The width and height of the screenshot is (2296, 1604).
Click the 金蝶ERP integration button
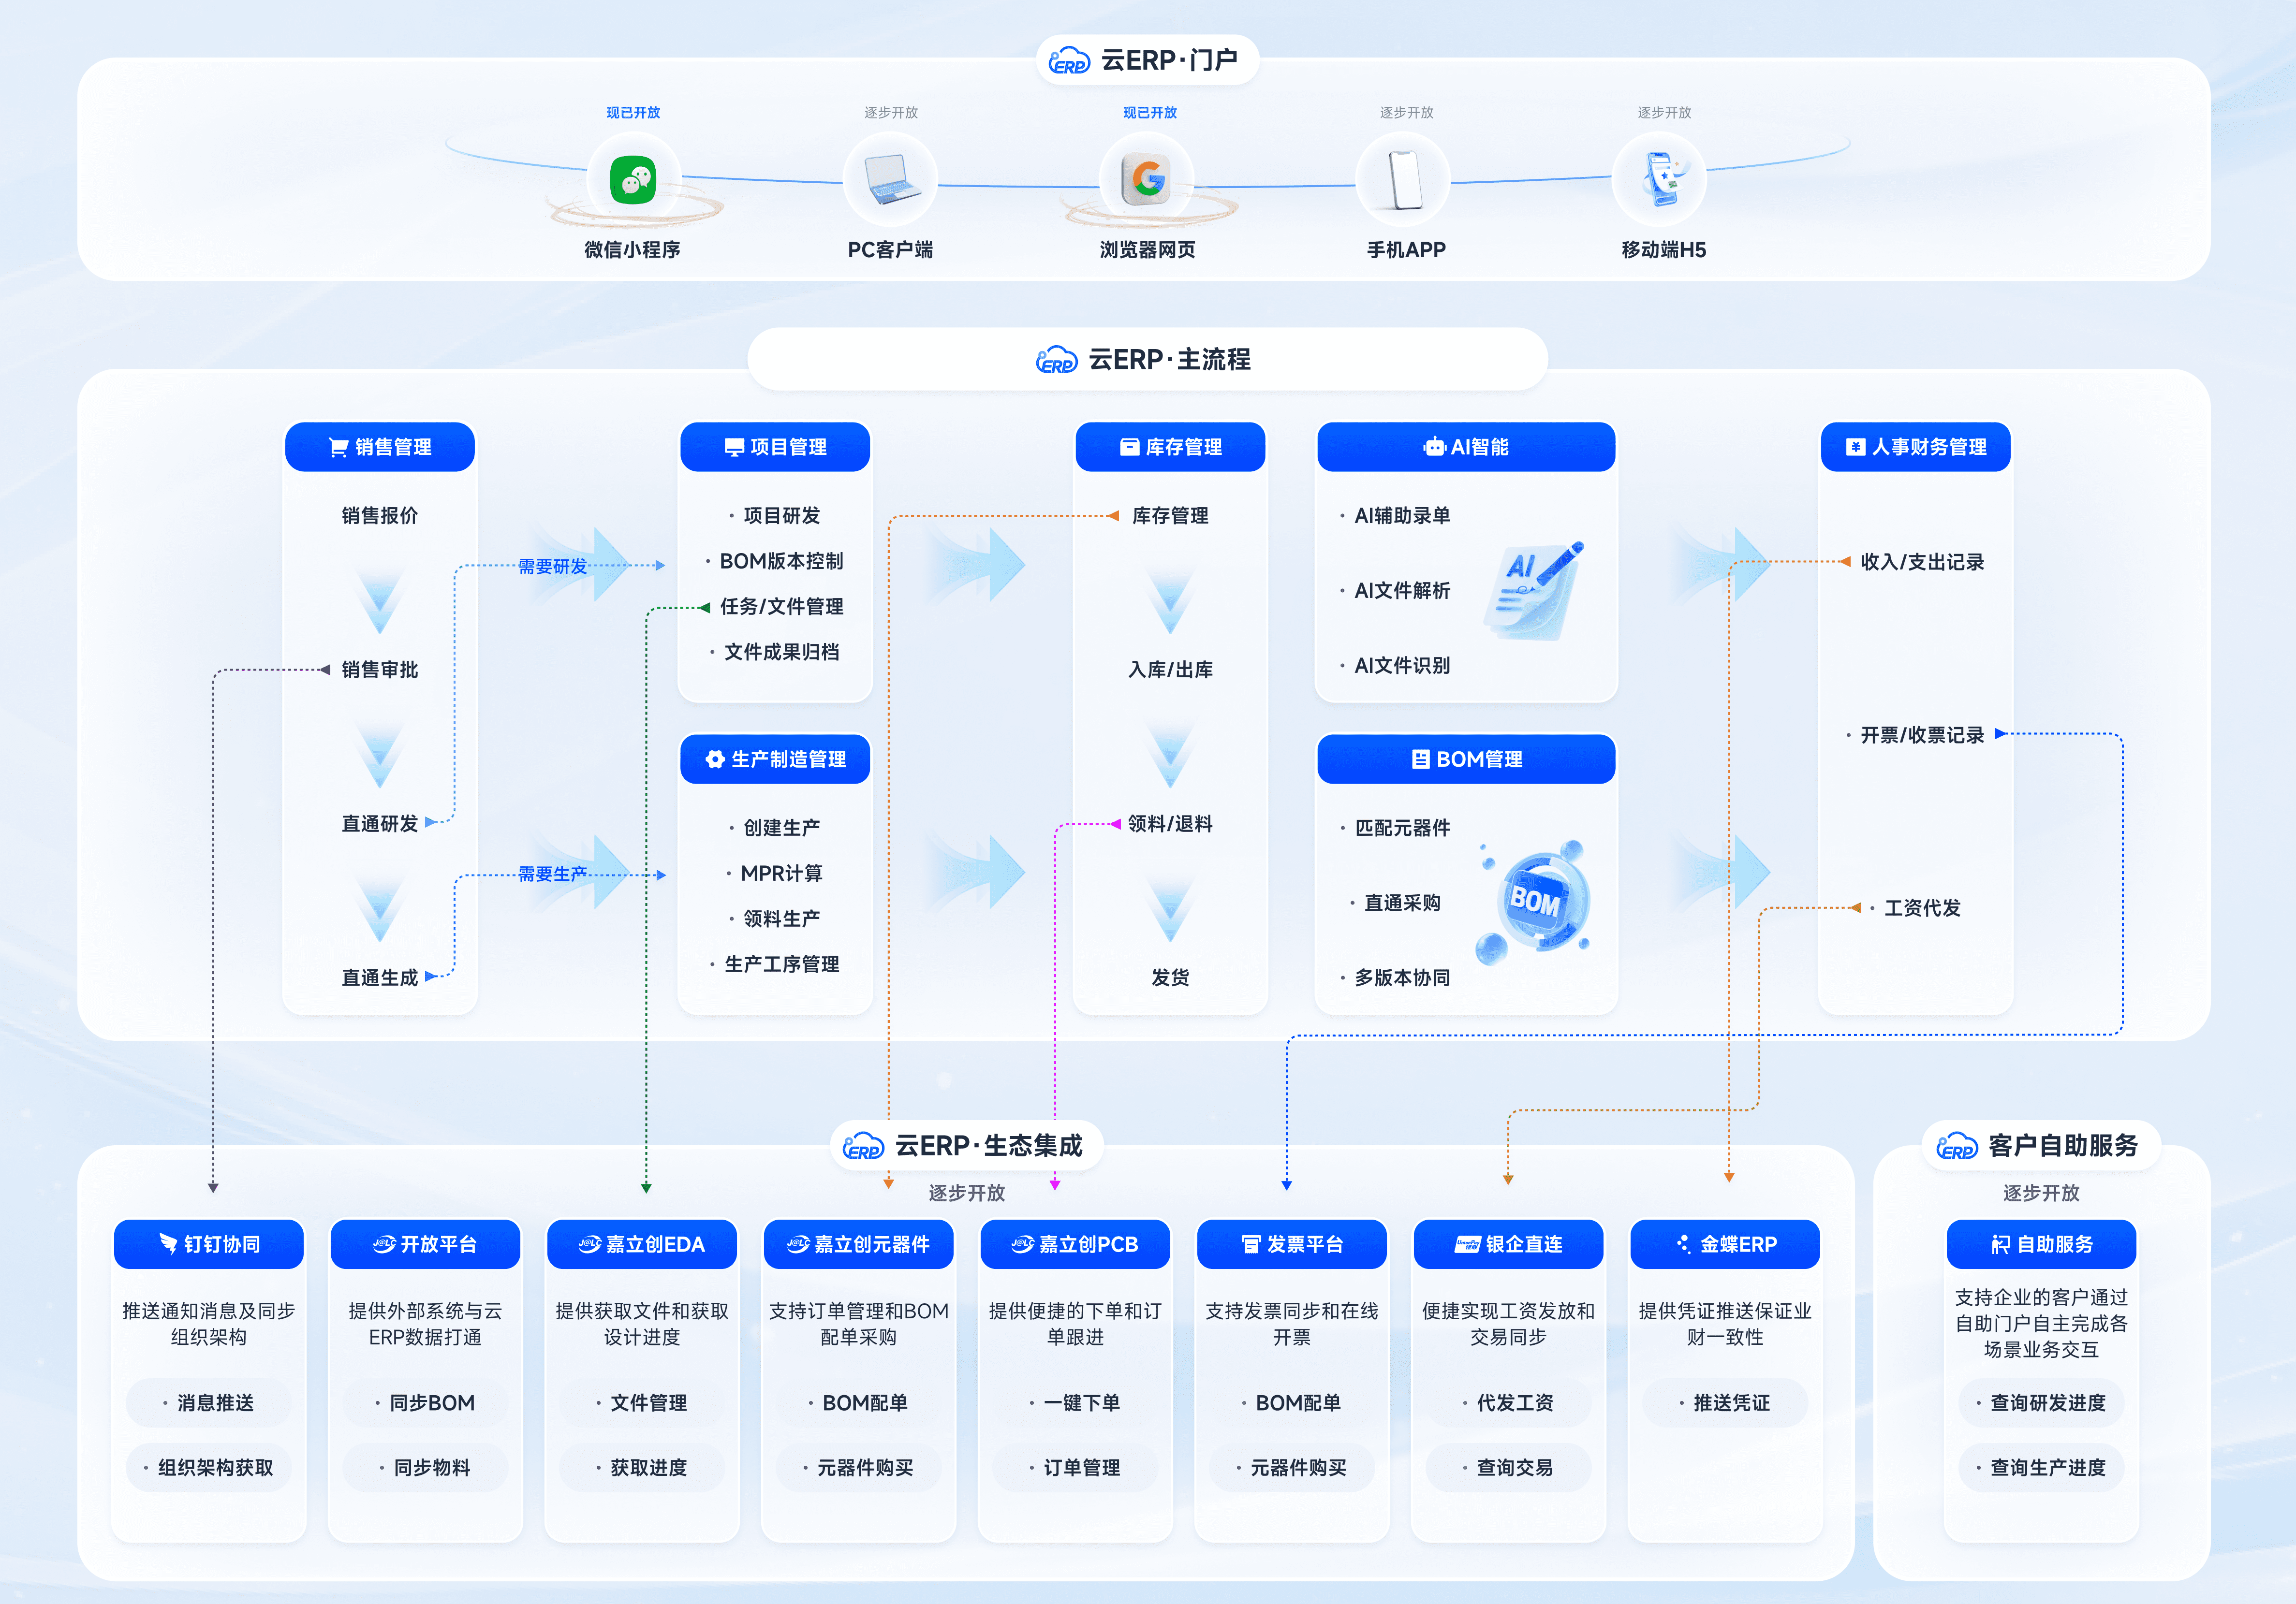pos(1725,1244)
